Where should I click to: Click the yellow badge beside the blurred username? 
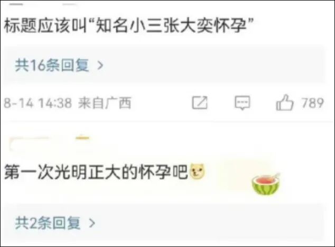tap(82, 138)
